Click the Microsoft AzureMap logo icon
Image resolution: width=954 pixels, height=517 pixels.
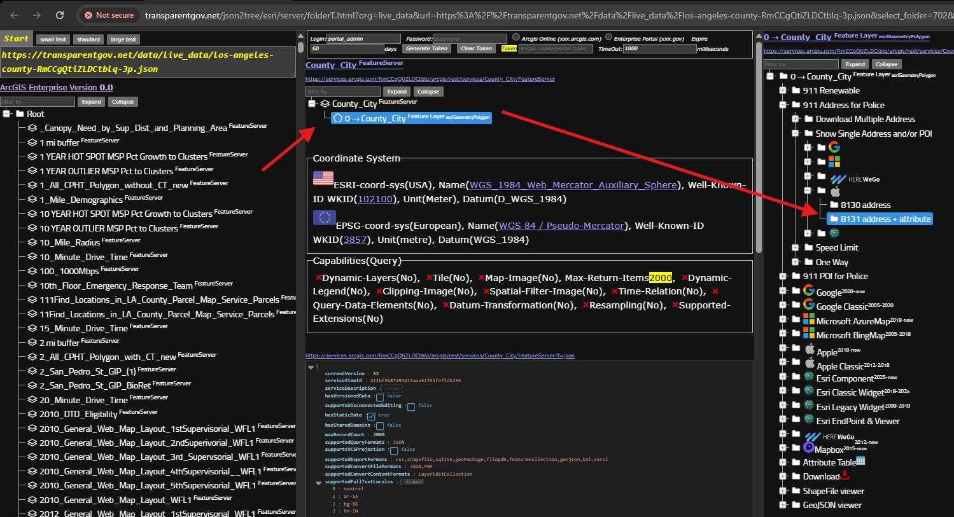(x=809, y=319)
